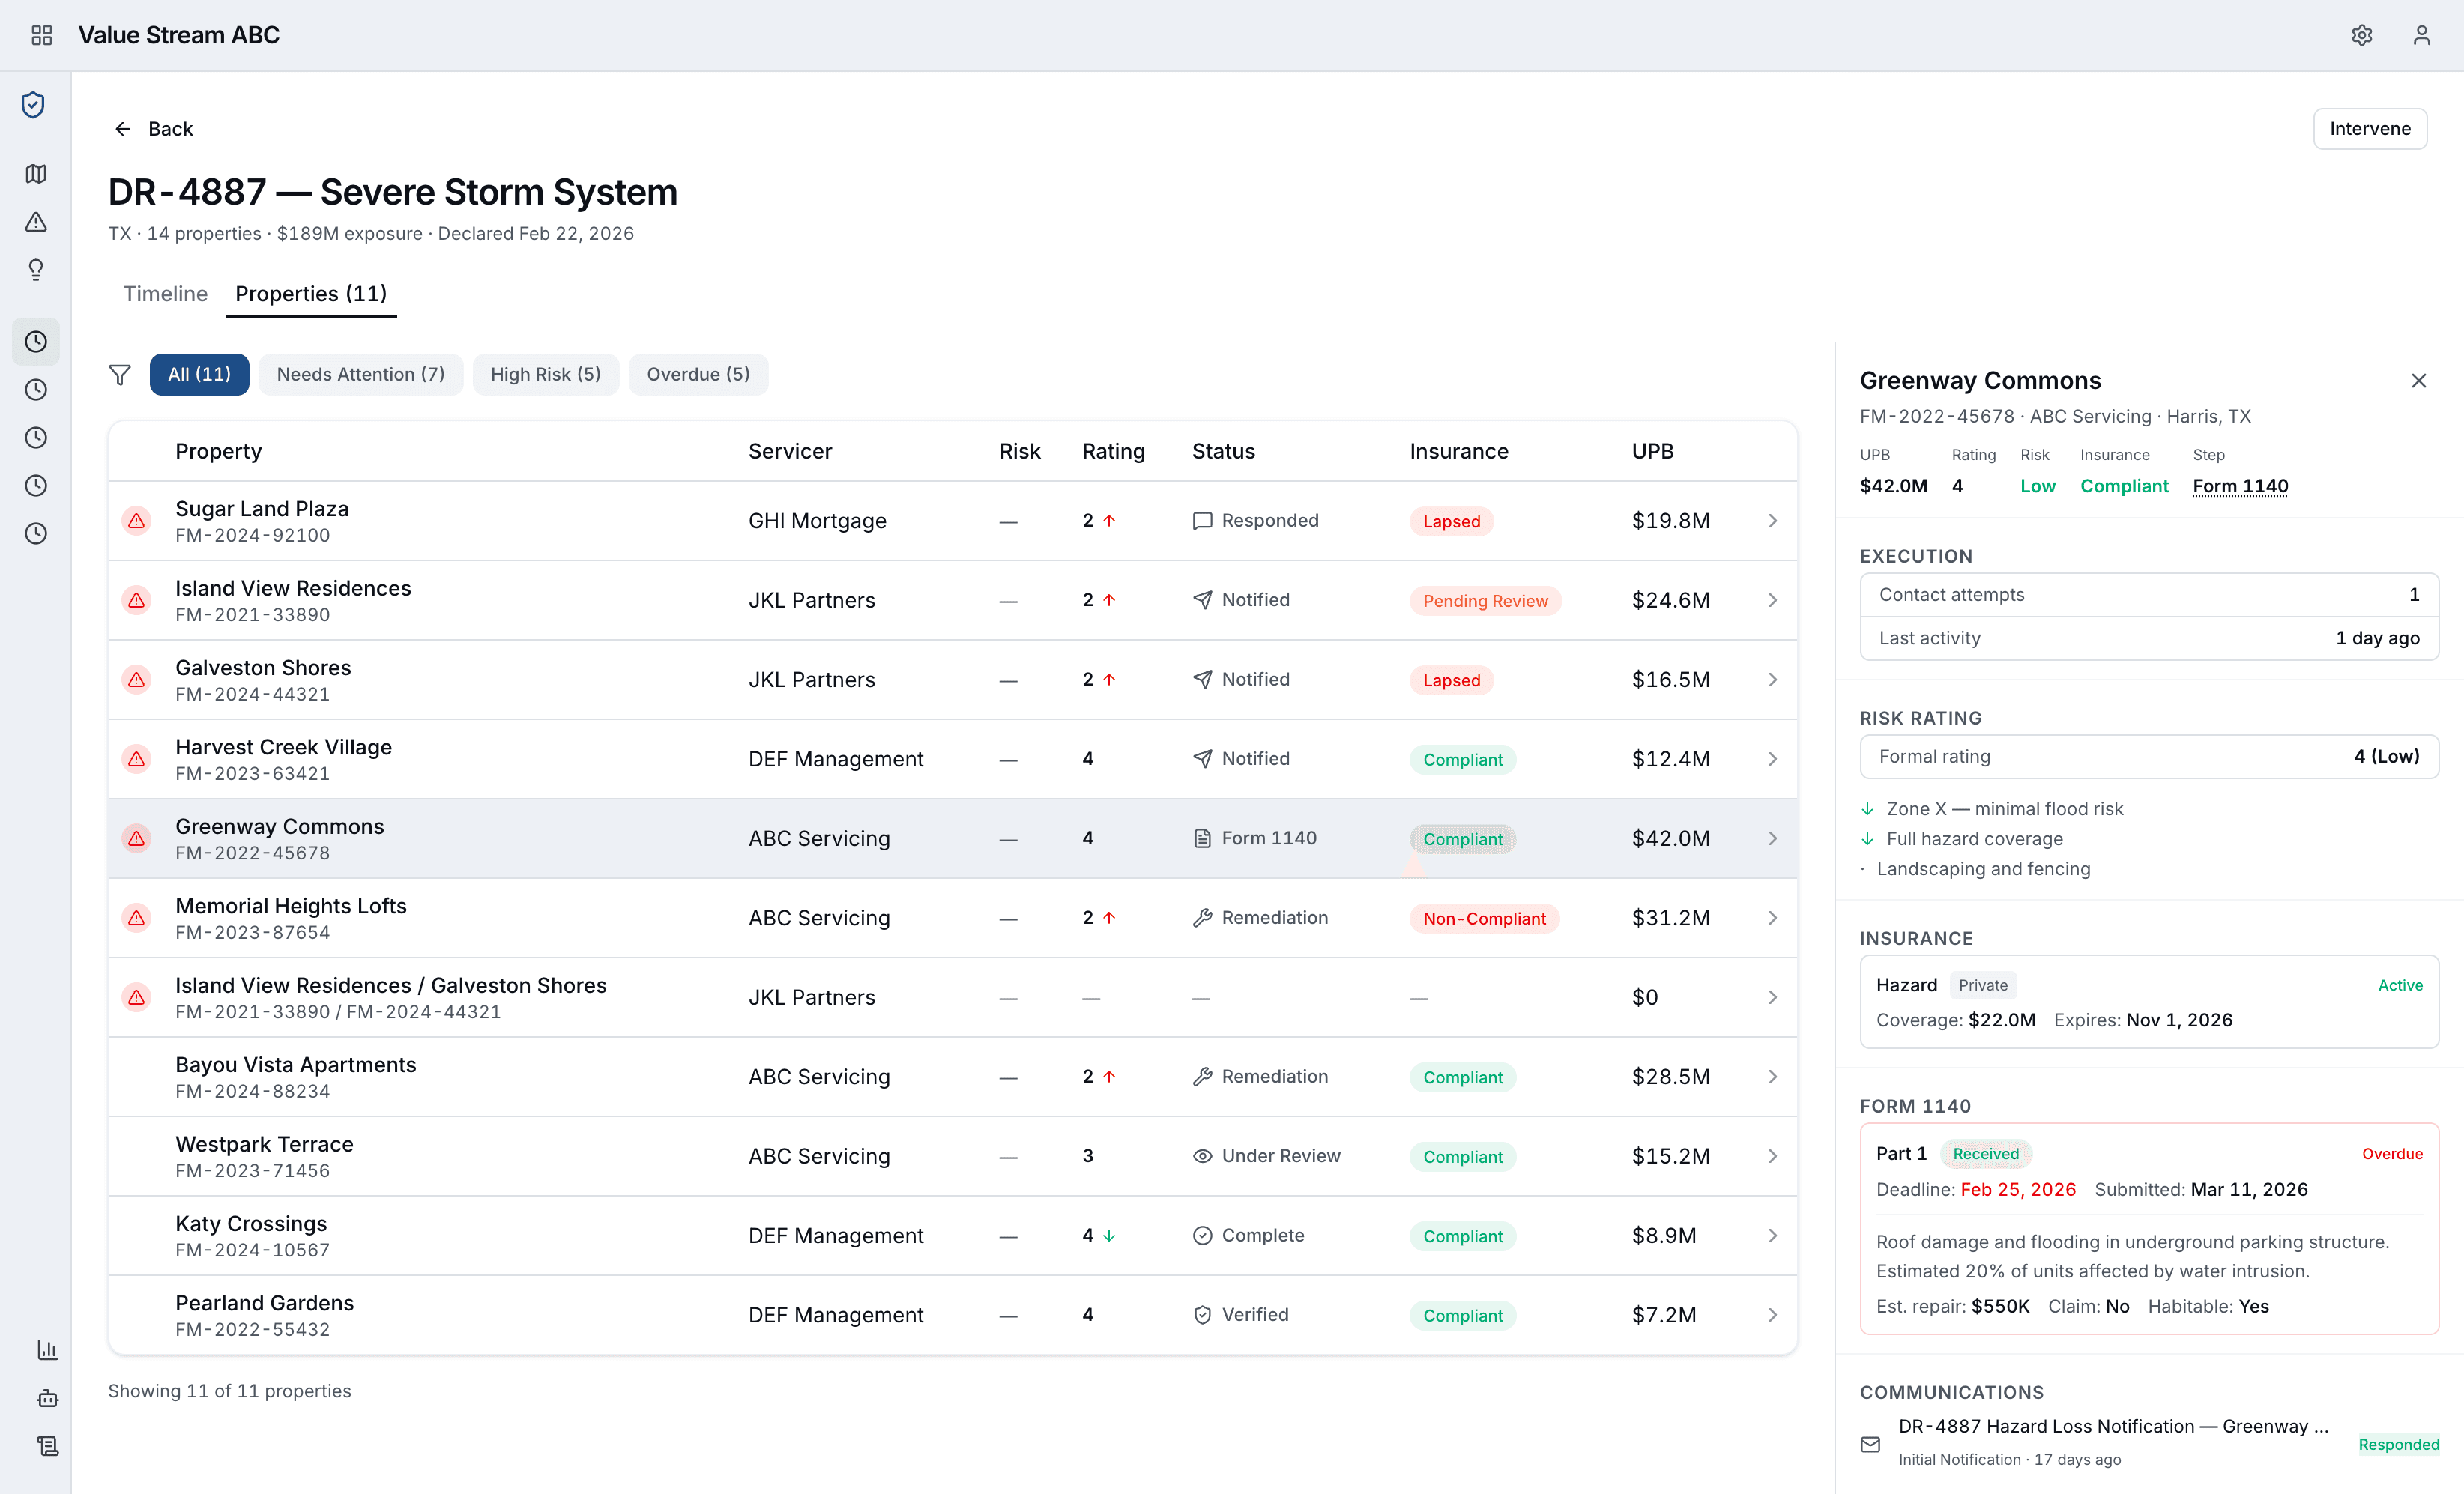Click the envelope icon in Communications
The image size is (2464, 1494).
(1870, 1444)
